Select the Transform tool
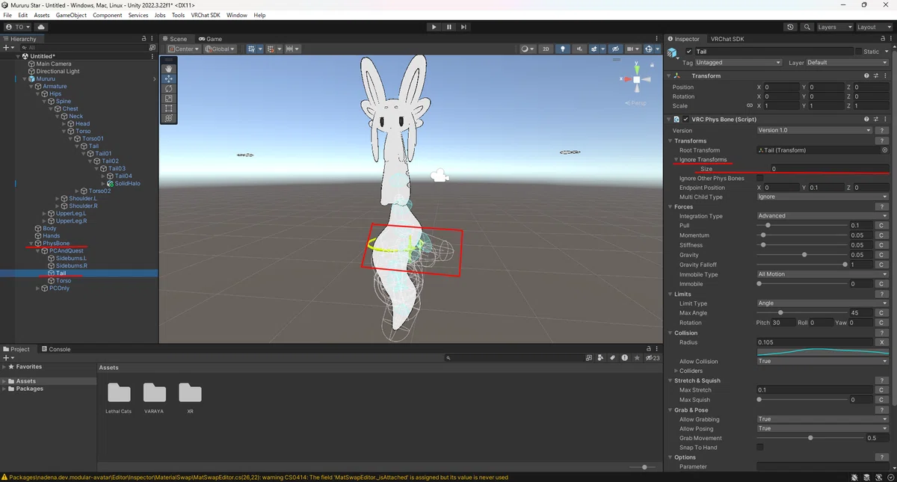897x482 pixels. [x=169, y=118]
